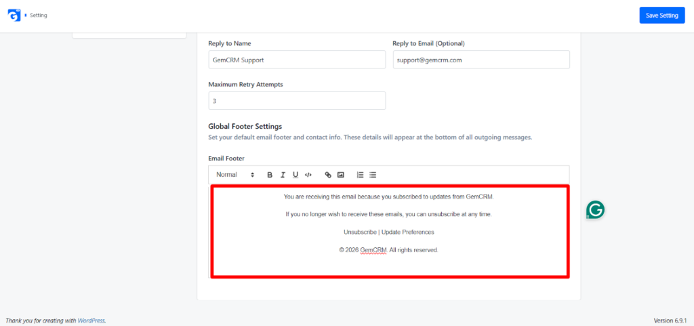Insert a link with the link icon

(x=328, y=175)
